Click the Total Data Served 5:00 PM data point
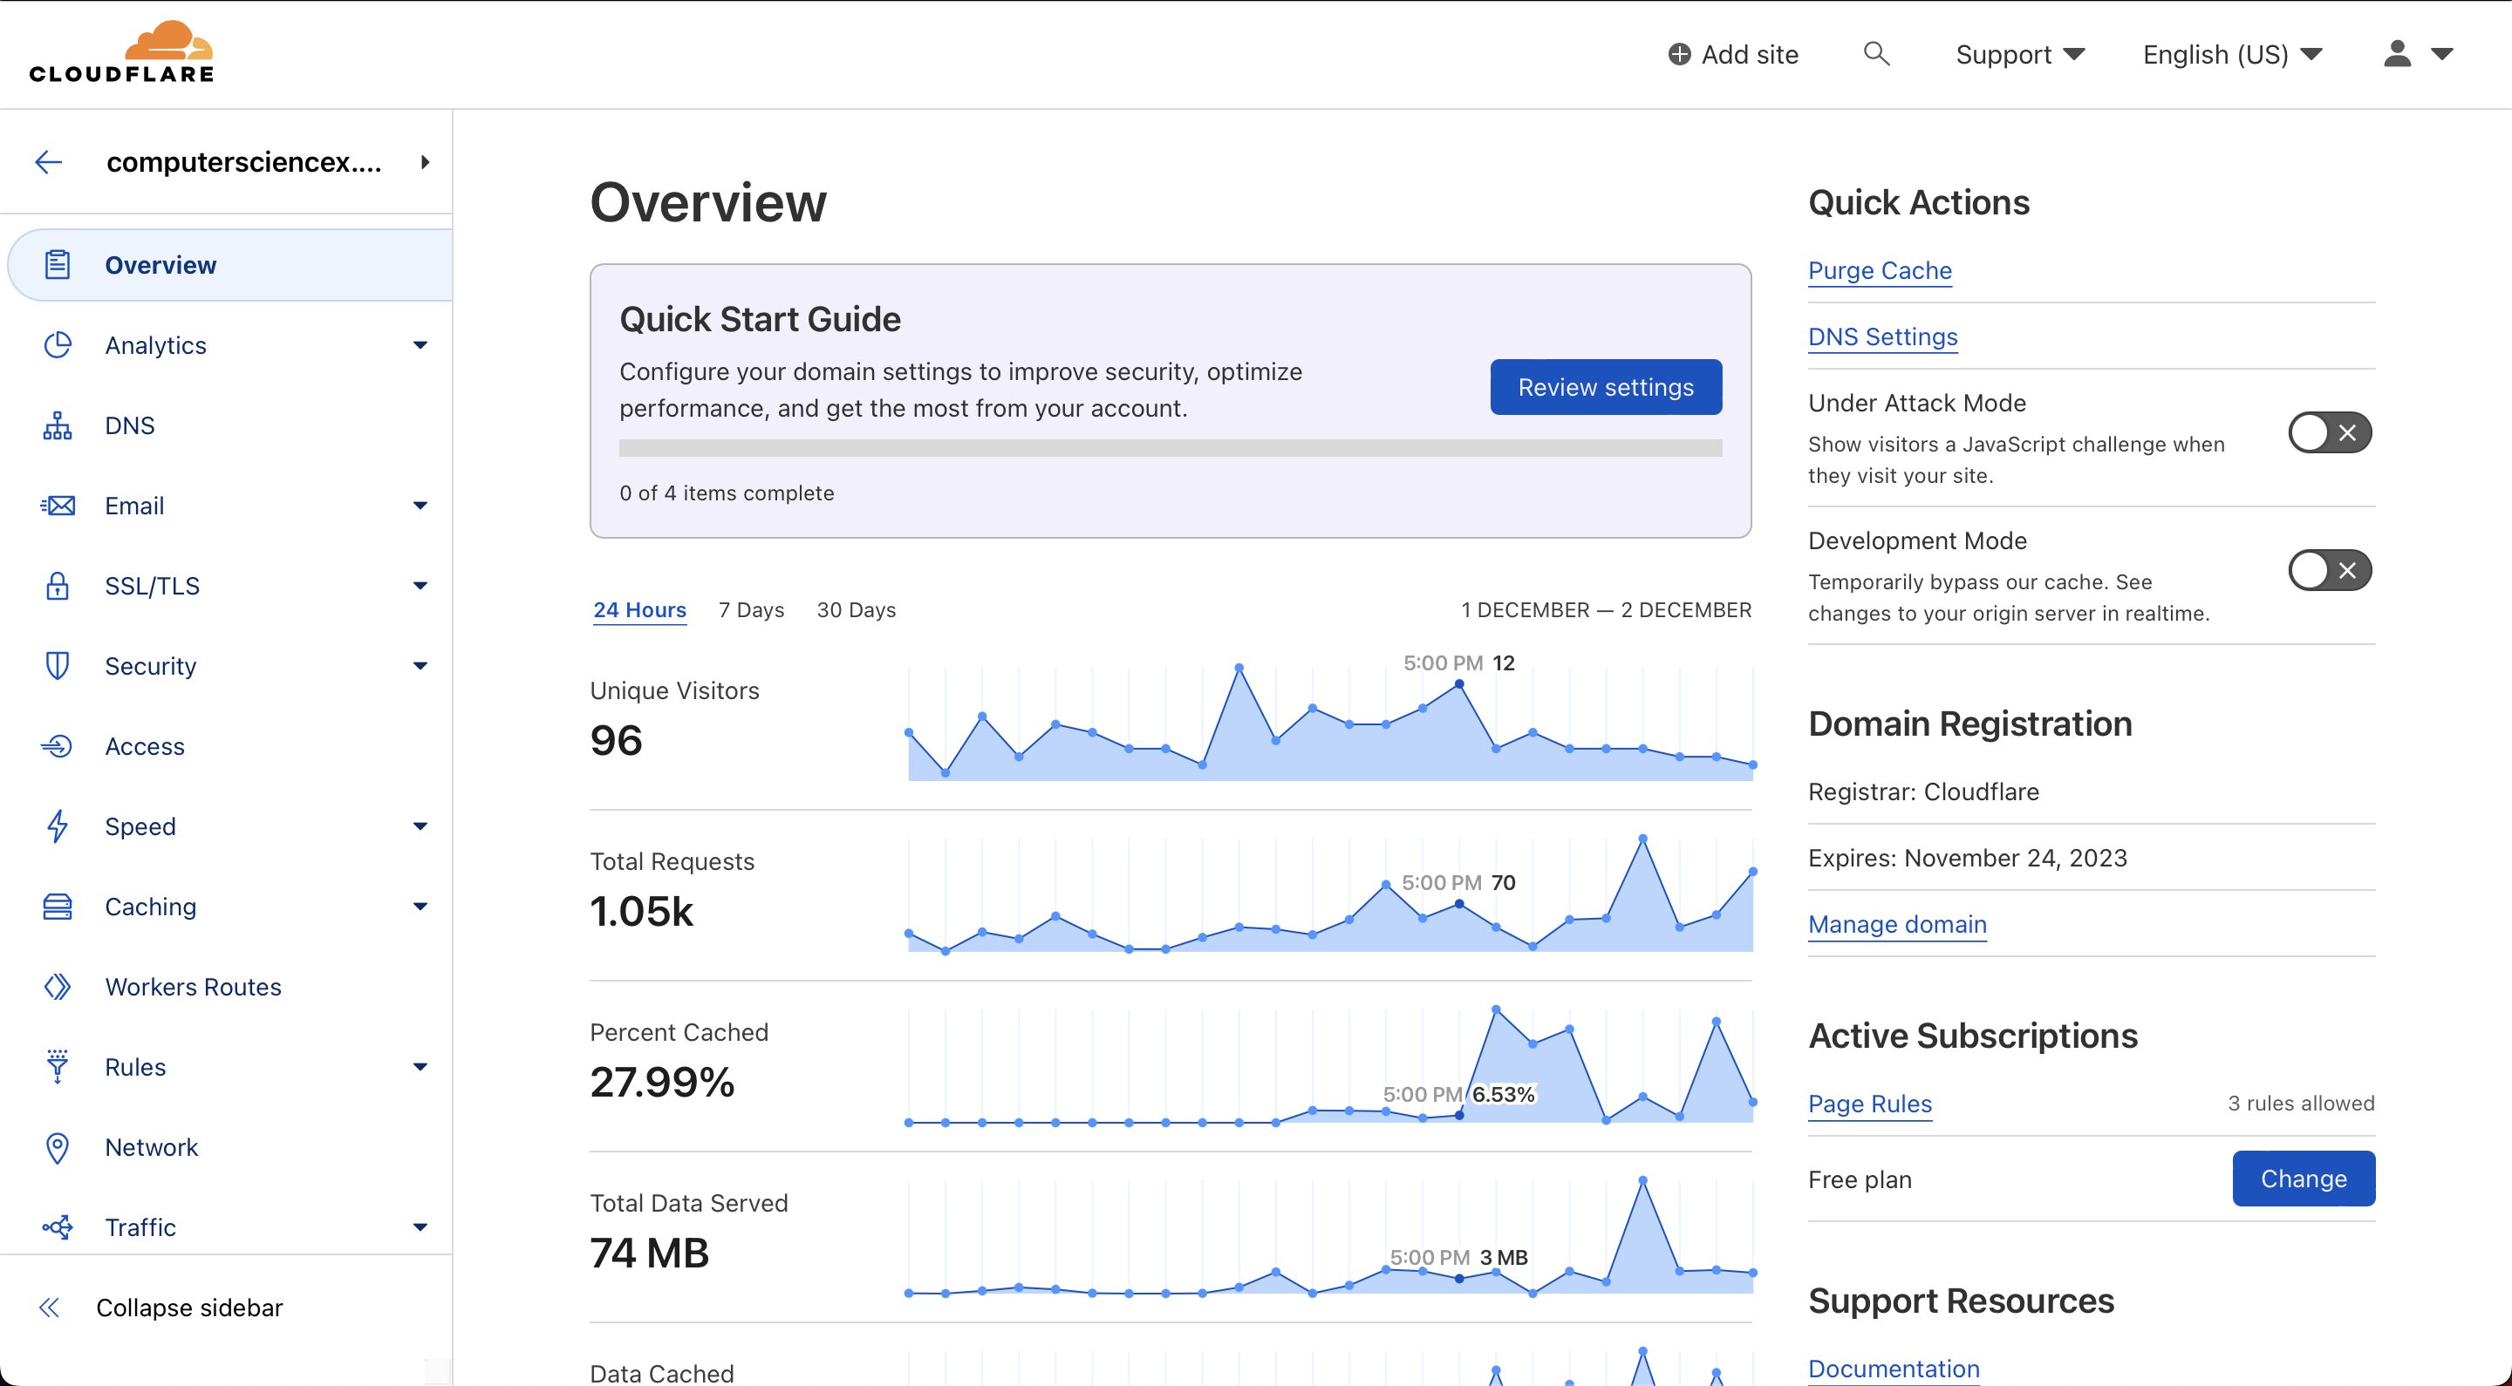Screen dimensions: 2512x1386 pyautogui.click(x=1459, y=1279)
